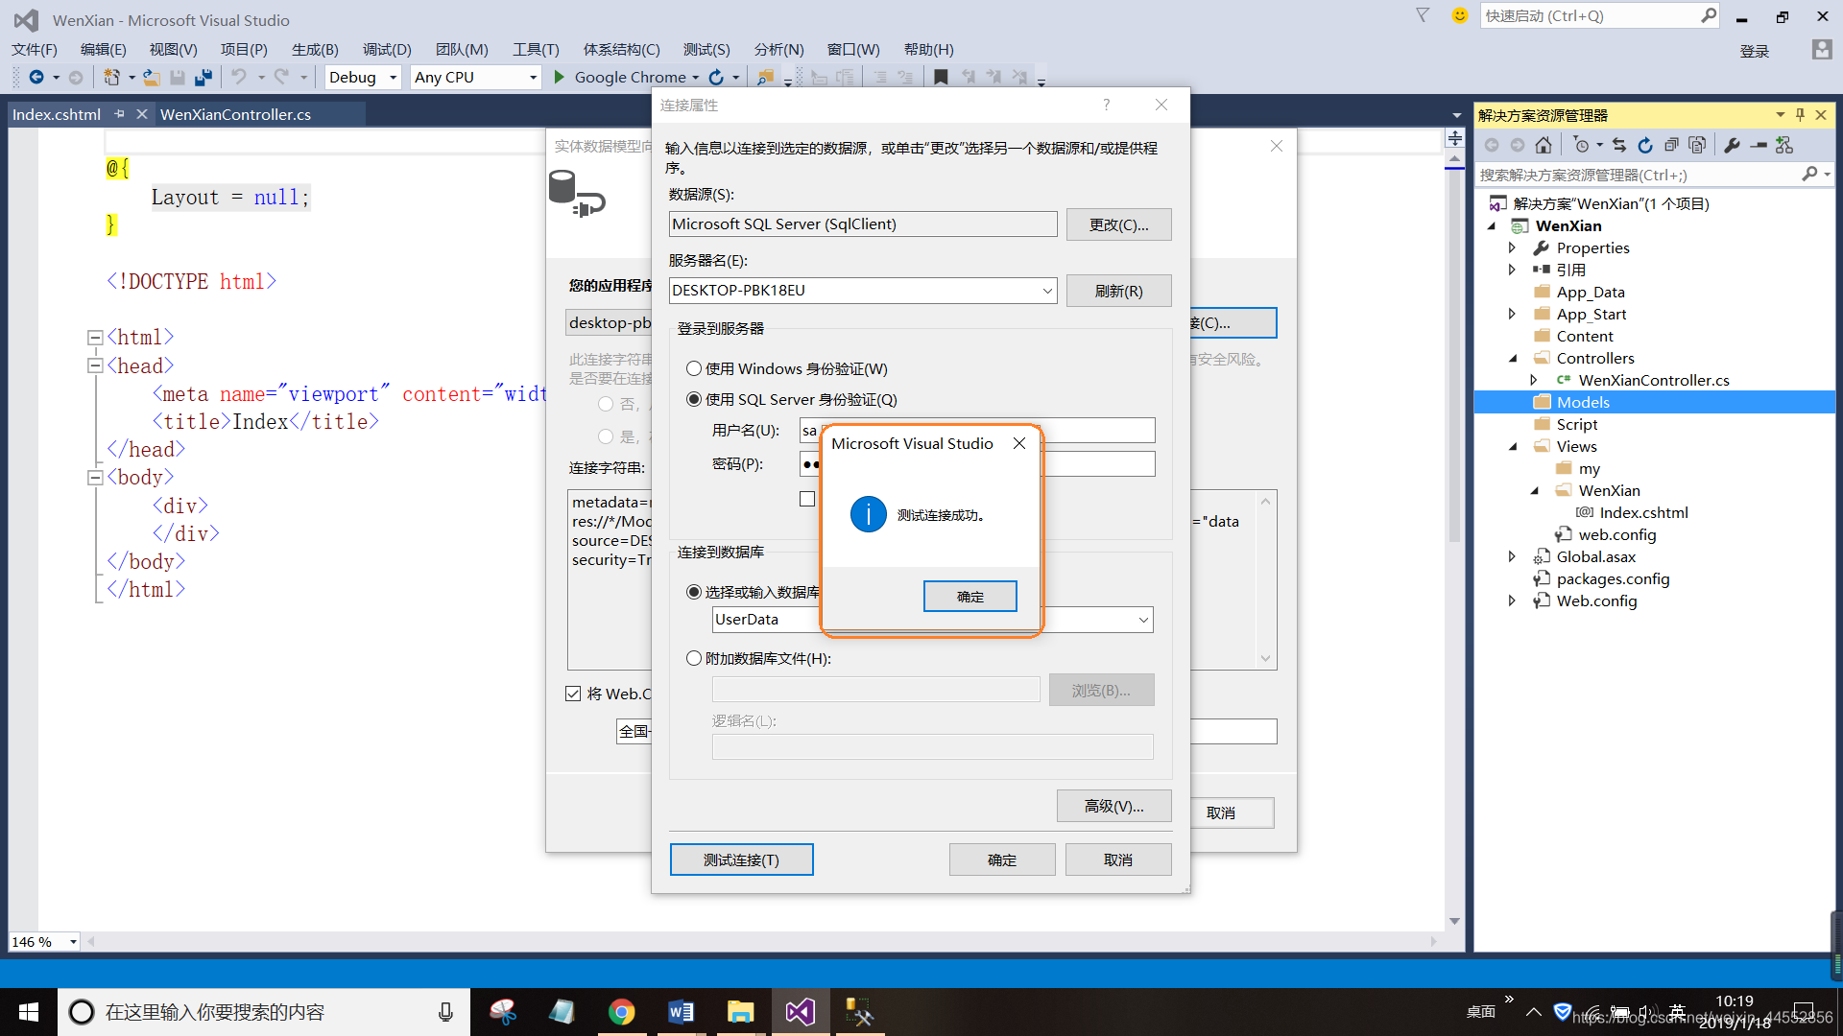
Task: Click 确定 in the test connection message
Action: point(969,597)
